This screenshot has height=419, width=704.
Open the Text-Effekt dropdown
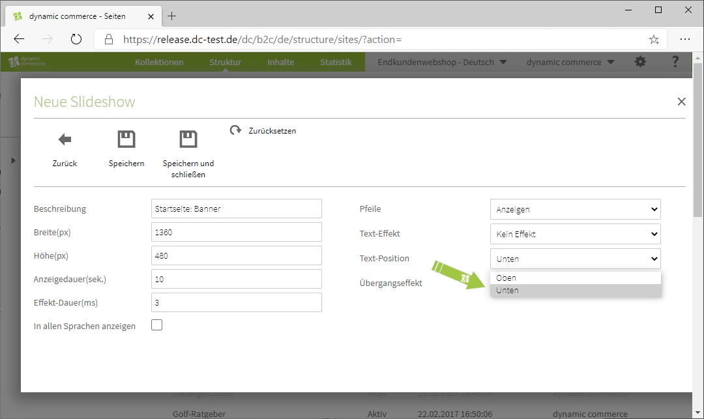click(575, 234)
